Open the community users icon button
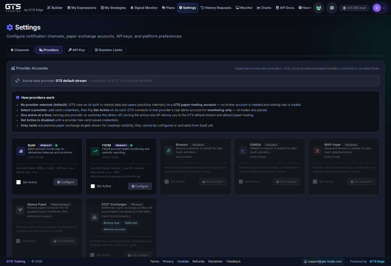Screen dimensions: 391x266 tap(319, 8)
